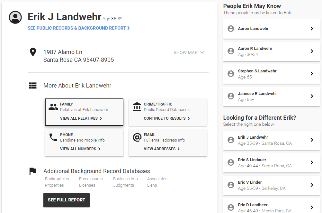Screen dimensions: 322x213
Task: Click avatar icon next to Eric V Linder
Action: pos(231,185)
